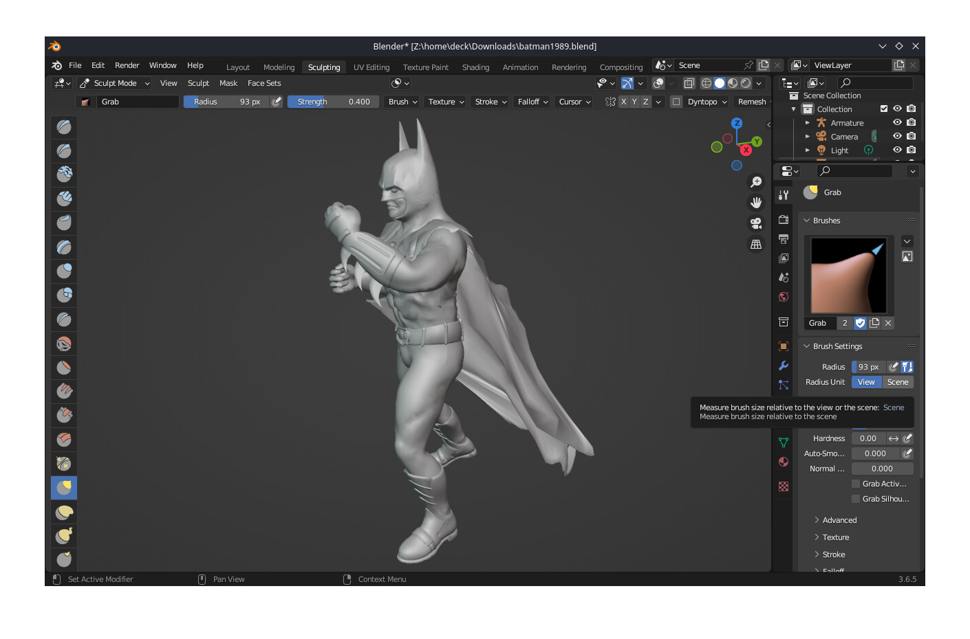The image size is (970, 639).
Task: Select the Layer brush tool
Action: click(x=64, y=247)
